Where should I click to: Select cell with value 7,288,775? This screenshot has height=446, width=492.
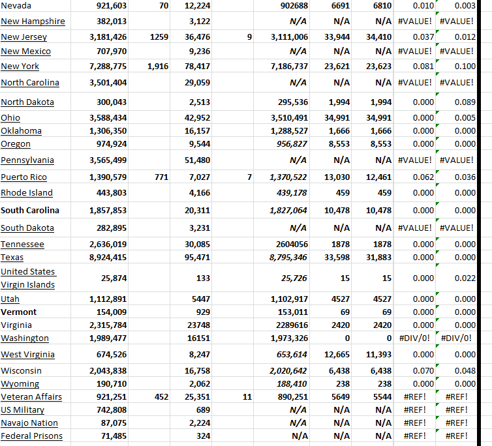click(99, 67)
